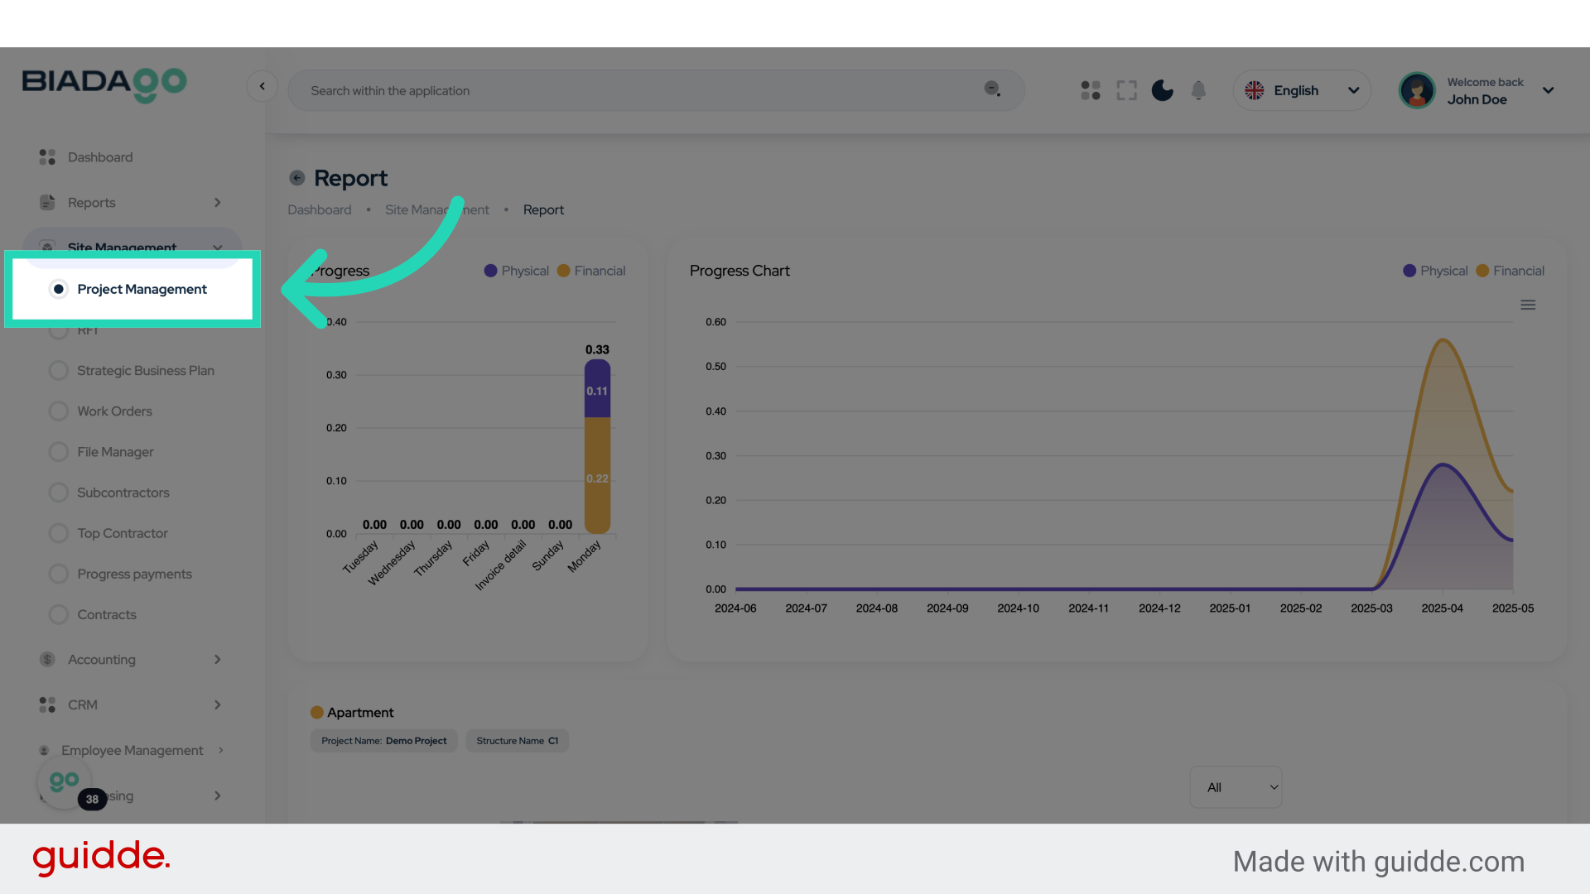Open the apps grid icon in header
The height and width of the screenshot is (894, 1590).
coord(1091,90)
